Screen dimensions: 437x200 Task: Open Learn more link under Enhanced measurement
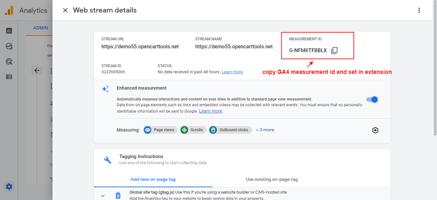211,111
